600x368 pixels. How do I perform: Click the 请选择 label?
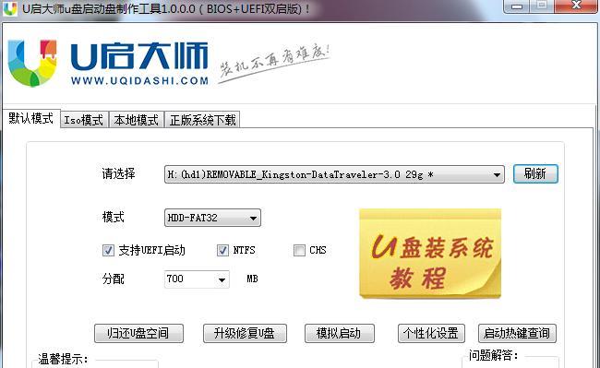tap(118, 174)
